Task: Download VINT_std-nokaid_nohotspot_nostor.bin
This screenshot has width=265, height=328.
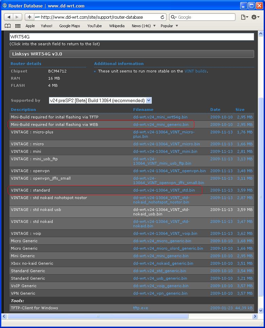Action: (x=161, y=200)
